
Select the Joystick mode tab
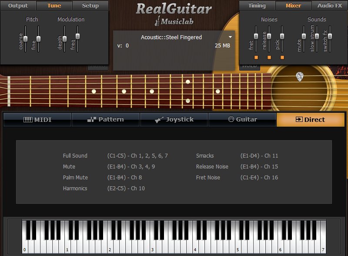[174, 119]
